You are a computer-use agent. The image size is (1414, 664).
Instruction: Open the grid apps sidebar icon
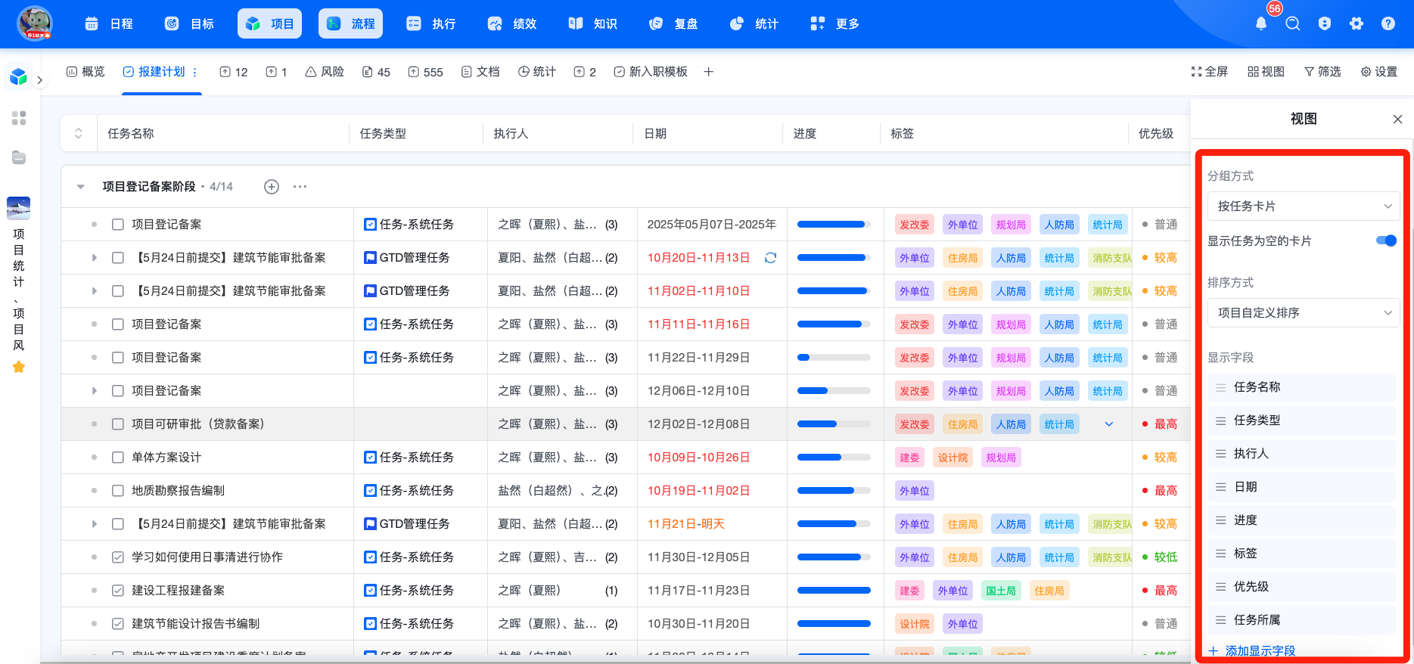click(19, 118)
